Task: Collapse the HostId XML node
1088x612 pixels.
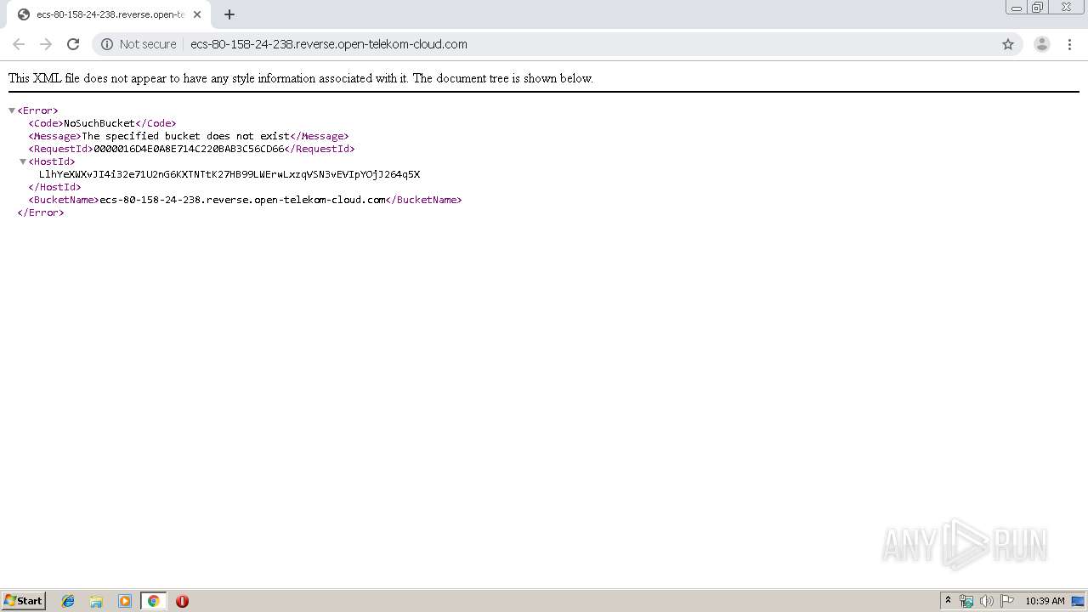Action: [23, 161]
